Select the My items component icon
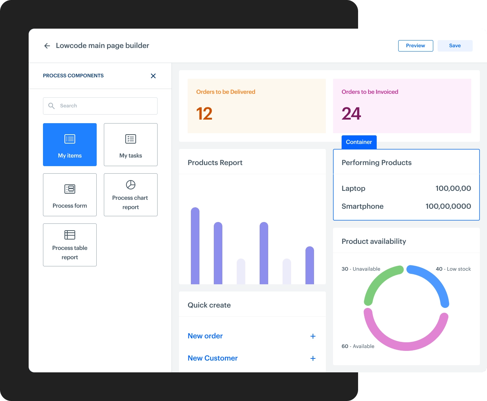 tap(70, 139)
